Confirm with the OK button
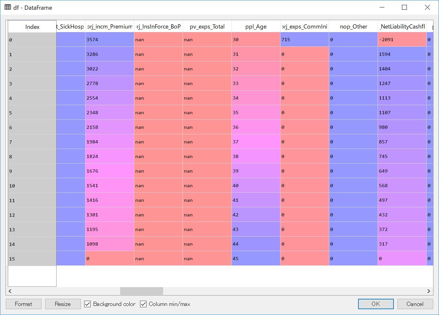The width and height of the screenshot is (439, 315). pos(376,304)
